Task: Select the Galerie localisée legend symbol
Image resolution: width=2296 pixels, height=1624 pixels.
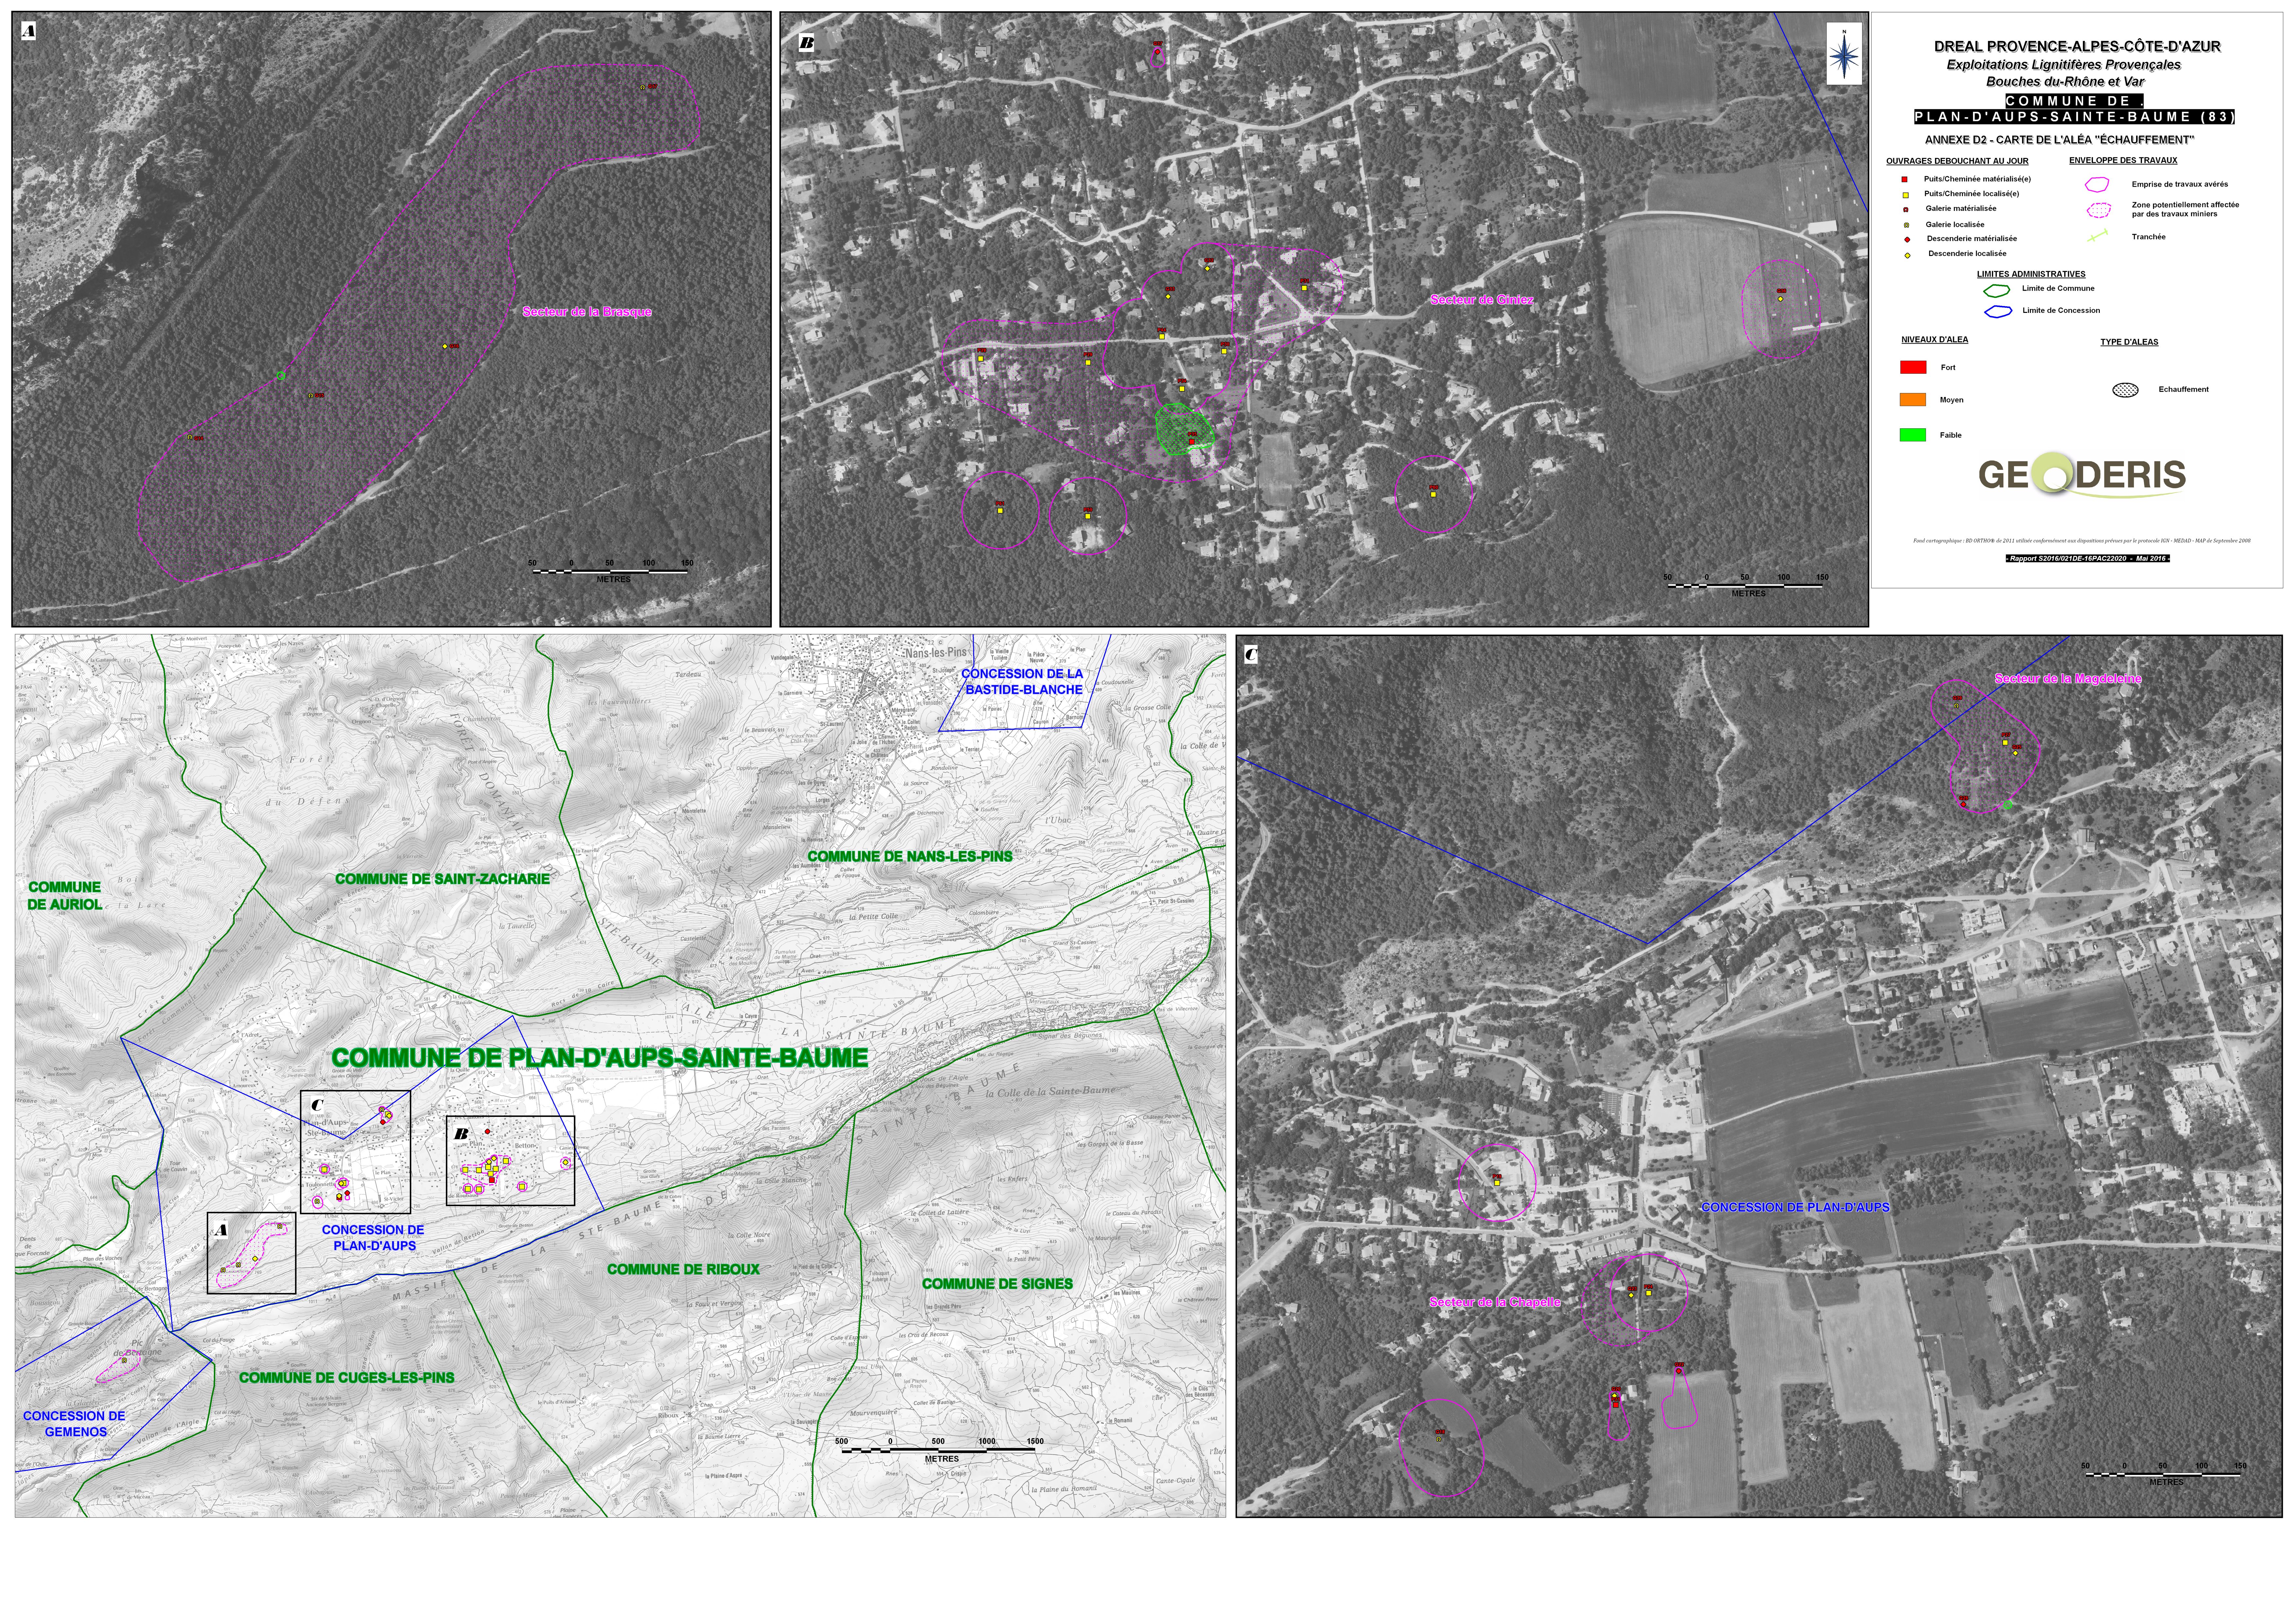Action: tap(1906, 225)
